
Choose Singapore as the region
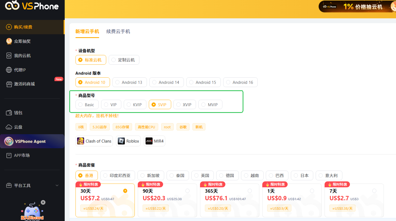tap(151, 175)
